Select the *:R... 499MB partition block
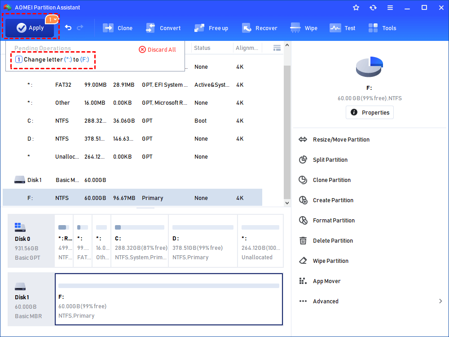 [64, 241]
